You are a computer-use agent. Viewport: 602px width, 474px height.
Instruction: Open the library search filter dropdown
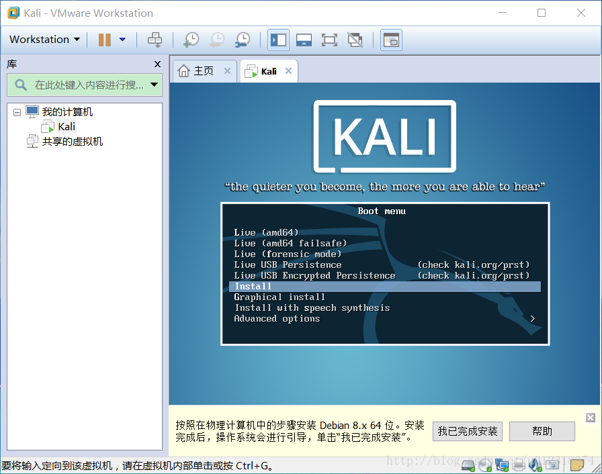pos(155,85)
